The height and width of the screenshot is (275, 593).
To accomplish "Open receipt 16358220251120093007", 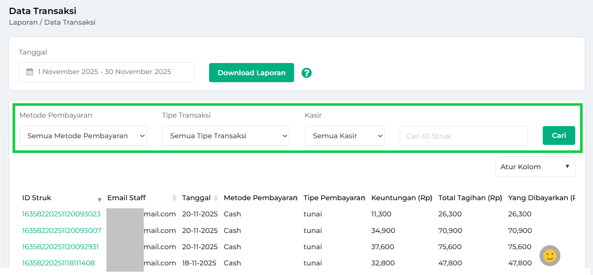I will click(62, 231).
